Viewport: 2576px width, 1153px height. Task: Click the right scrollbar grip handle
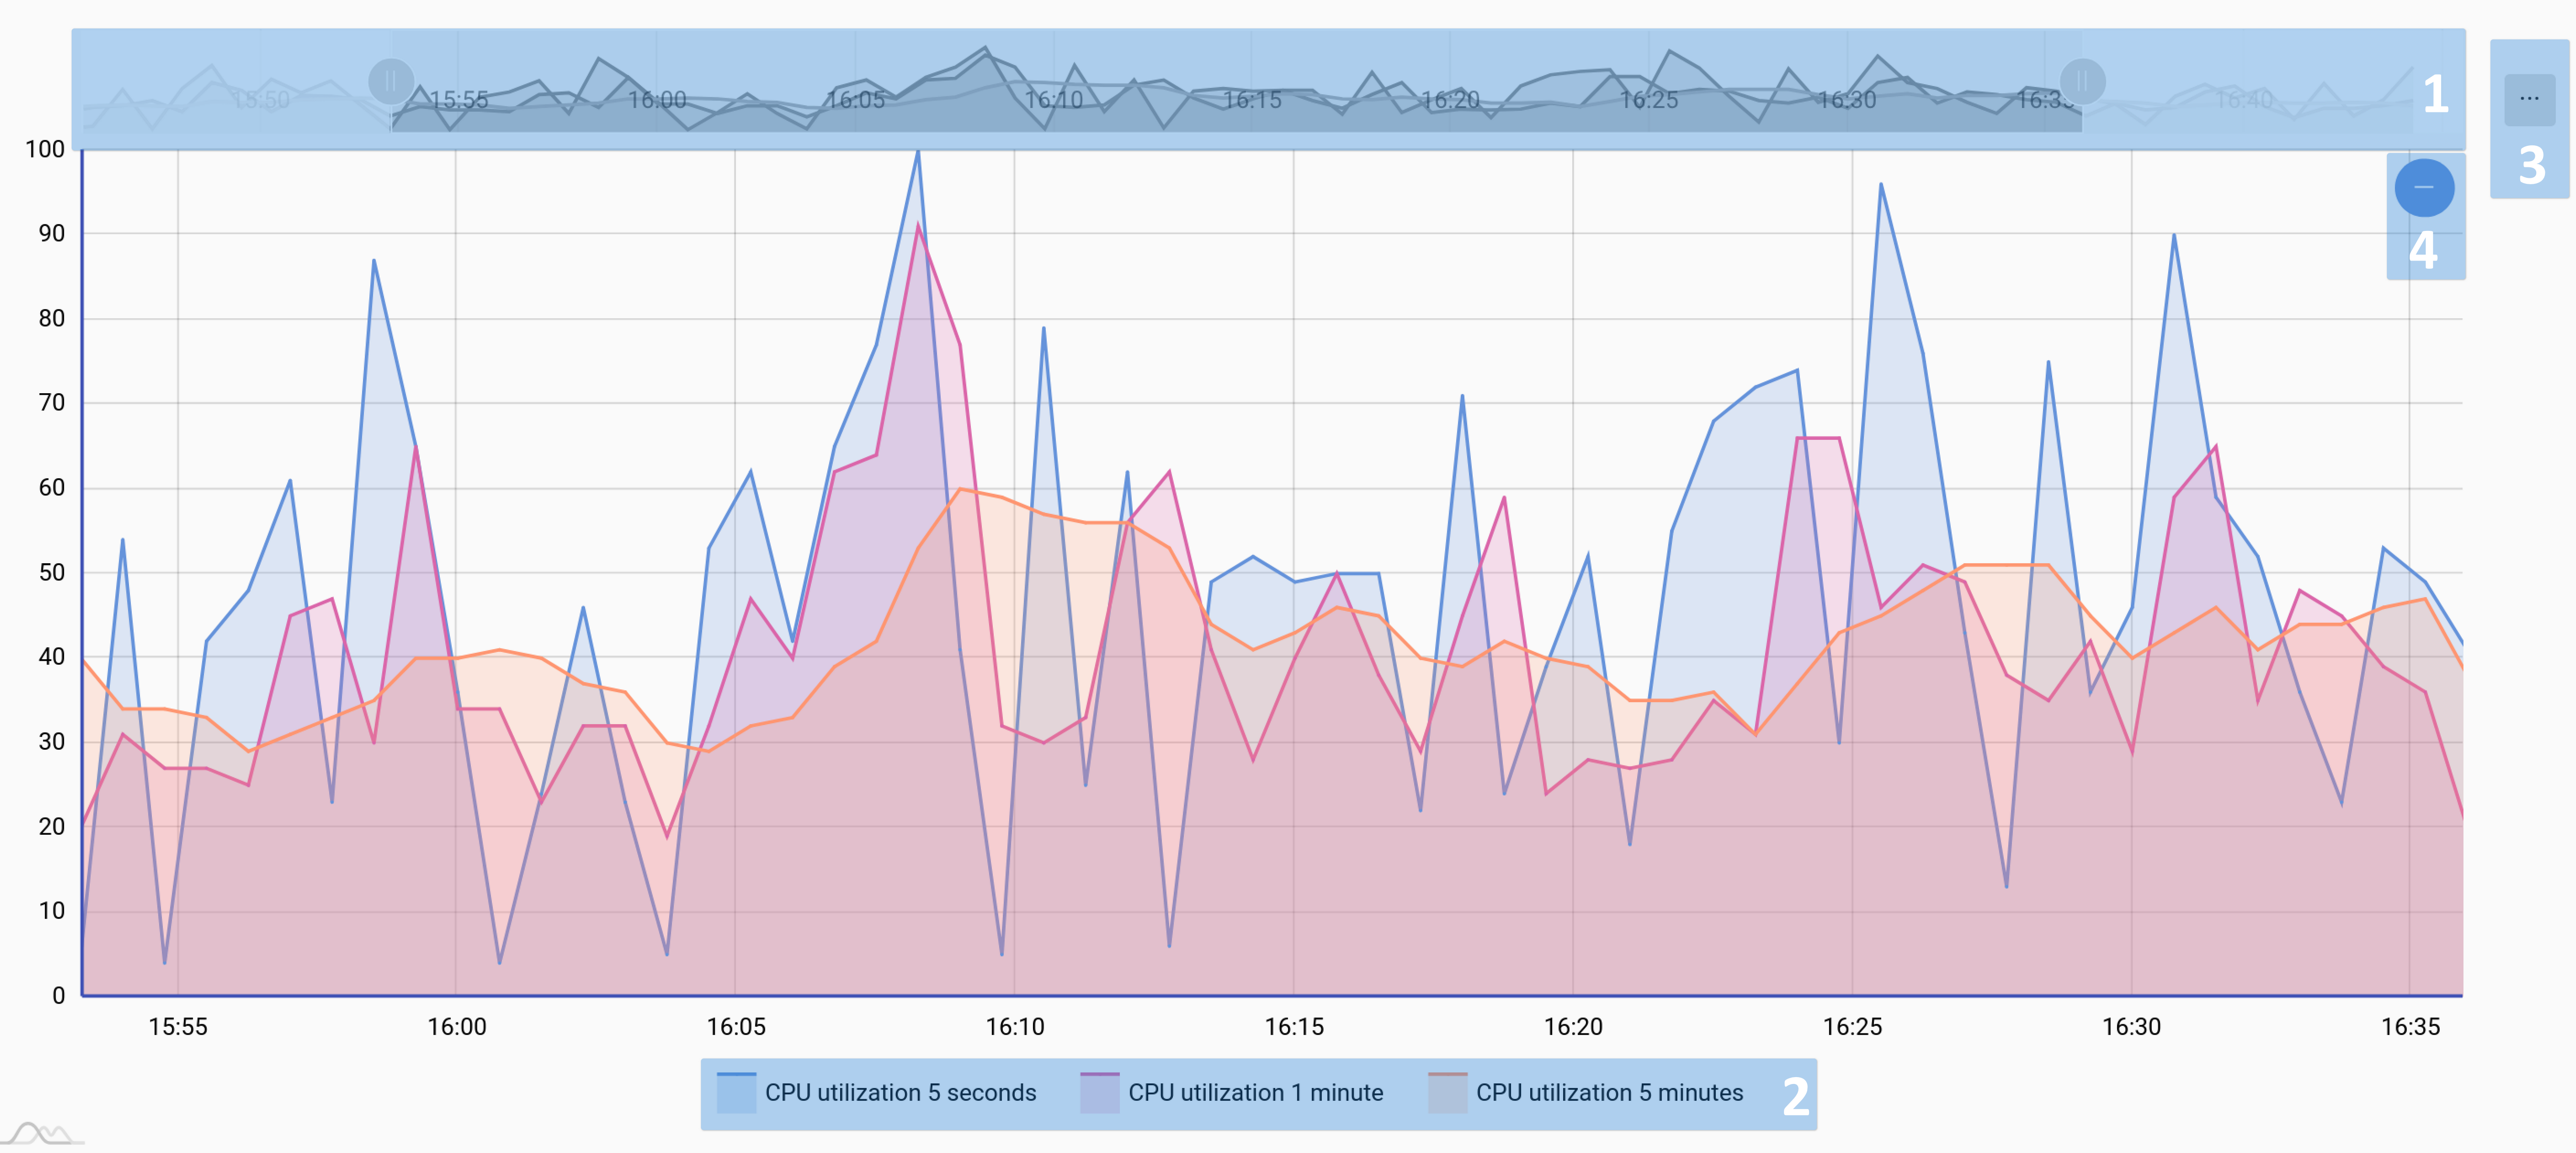[x=2082, y=81]
